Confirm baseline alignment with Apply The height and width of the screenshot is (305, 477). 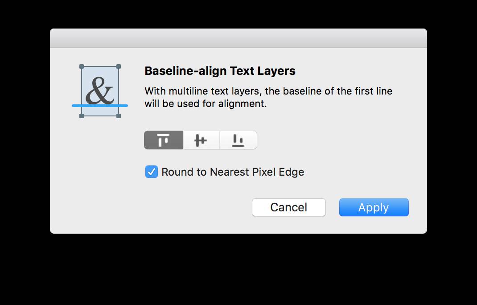point(374,207)
